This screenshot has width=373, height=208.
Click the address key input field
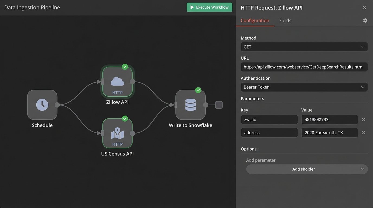[269, 132]
